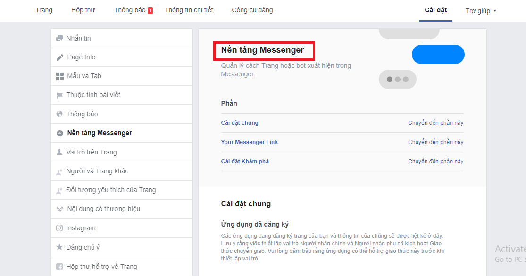The width and height of the screenshot is (526, 276).
Task: Click the grid icon beside Mẫu và Tab
Action: 59,76
